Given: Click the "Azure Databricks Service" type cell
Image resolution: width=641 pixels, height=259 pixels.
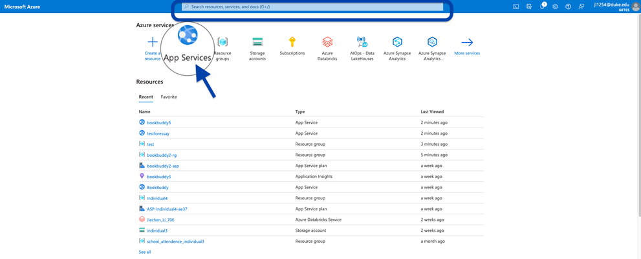Looking at the screenshot, I should [318, 220].
